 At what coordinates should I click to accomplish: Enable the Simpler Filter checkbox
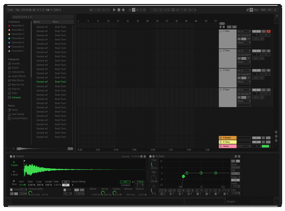pyautogui.click(x=11, y=190)
